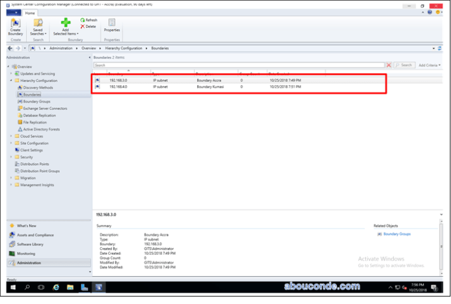This screenshot has height=304, width=451.
Task: Open Internet Explorer from the taskbar
Action: tap(56, 287)
